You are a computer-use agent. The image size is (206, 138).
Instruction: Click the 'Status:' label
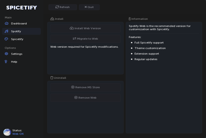click(x=17, y=130)
